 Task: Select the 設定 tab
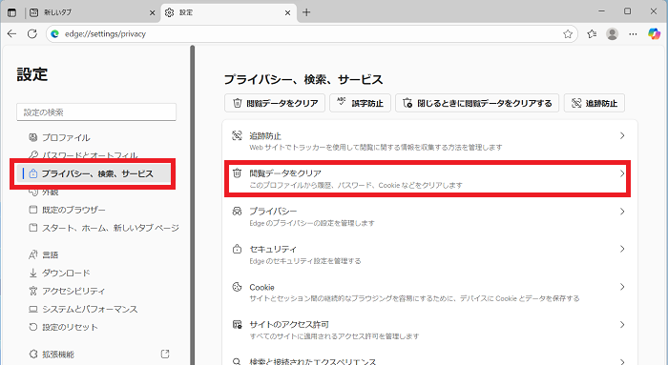(229, 12)
